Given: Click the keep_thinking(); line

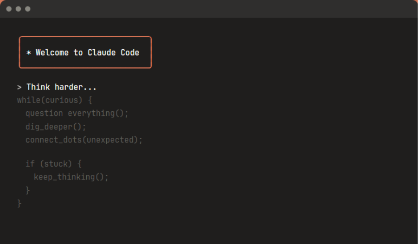Looking at the screenshot, I should (x=71, y=177).
